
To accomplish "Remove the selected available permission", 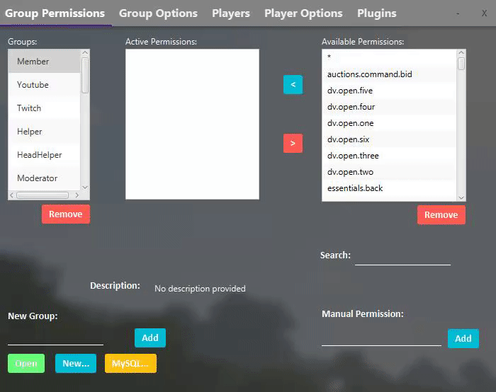I will click(441, 215).
